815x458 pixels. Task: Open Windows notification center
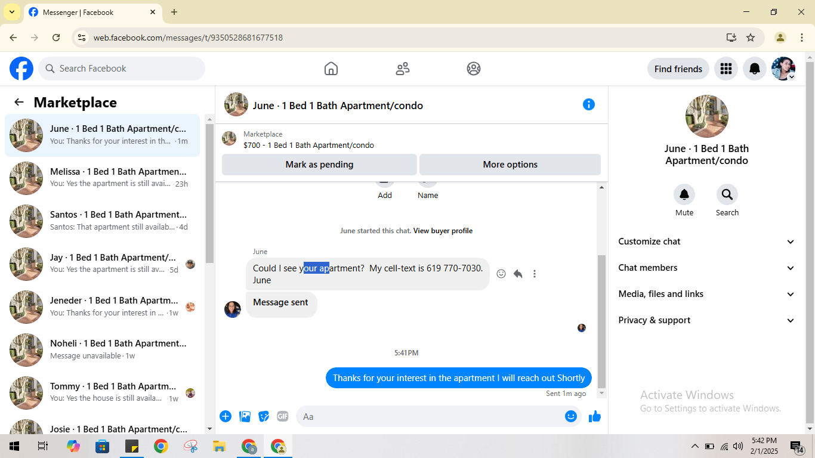pyautogui.click(x=797, y=447)
